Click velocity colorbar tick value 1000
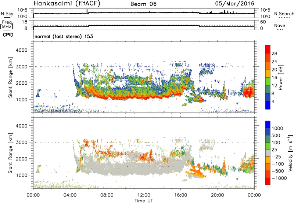This screenshot has width=294, height=203. pyautogui.click(x=277, y=128)
